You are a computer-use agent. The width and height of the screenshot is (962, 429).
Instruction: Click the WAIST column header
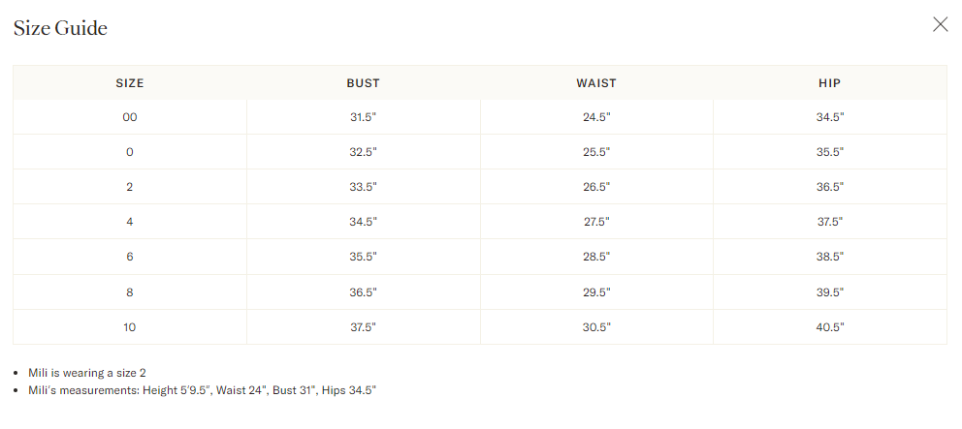point(596,83)
